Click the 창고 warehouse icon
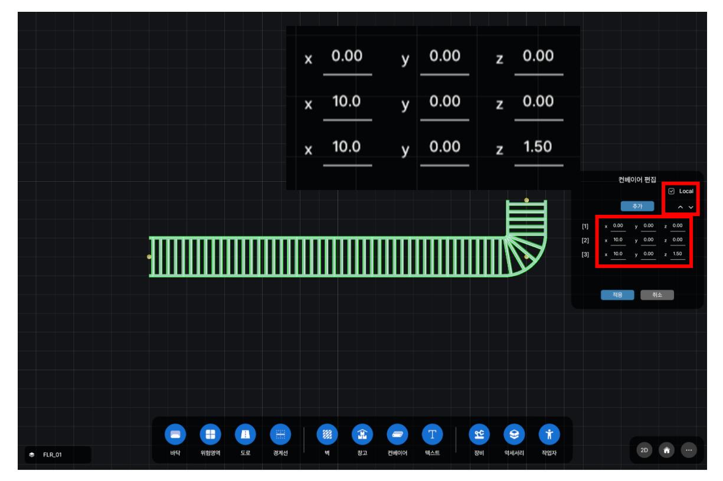 tap(361, 435)
